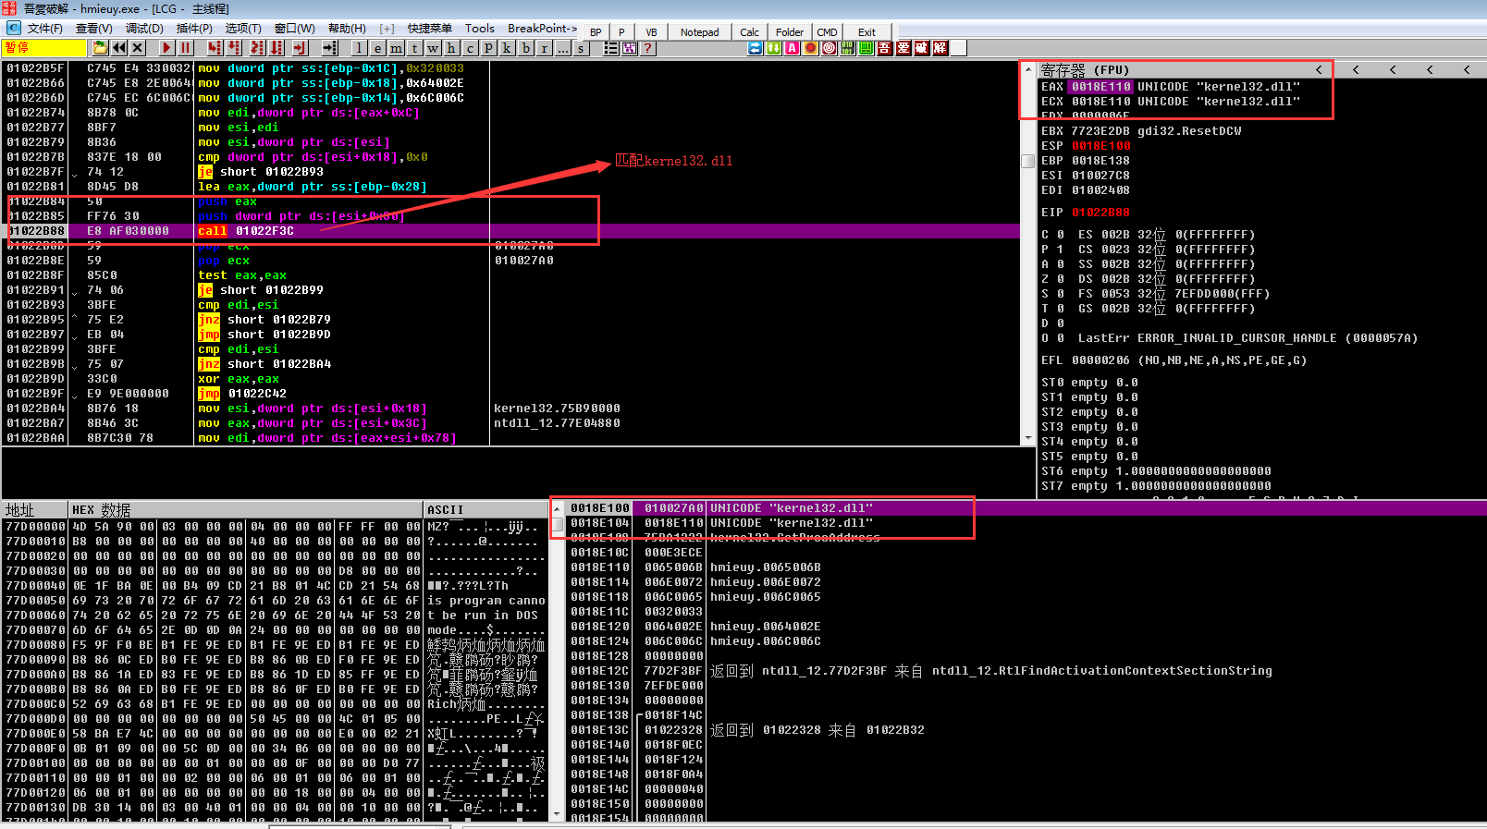The height and width of the screenshot is (829, 1487).
Task: Click the CMD button
Action: point(827,31)
